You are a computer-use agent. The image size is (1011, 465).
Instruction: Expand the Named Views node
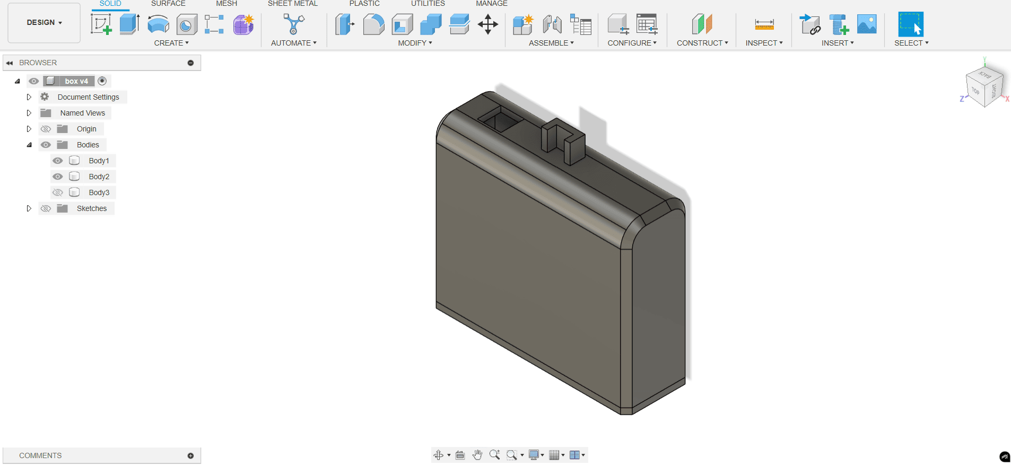[29, 113]
